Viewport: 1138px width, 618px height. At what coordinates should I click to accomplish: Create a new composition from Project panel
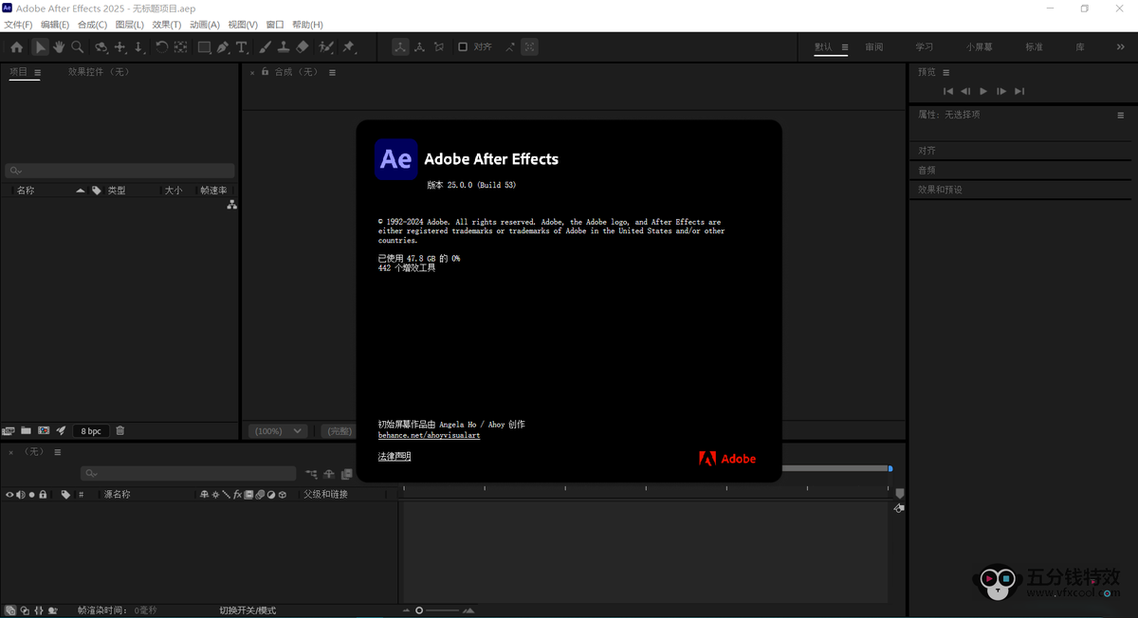[44, 430]
